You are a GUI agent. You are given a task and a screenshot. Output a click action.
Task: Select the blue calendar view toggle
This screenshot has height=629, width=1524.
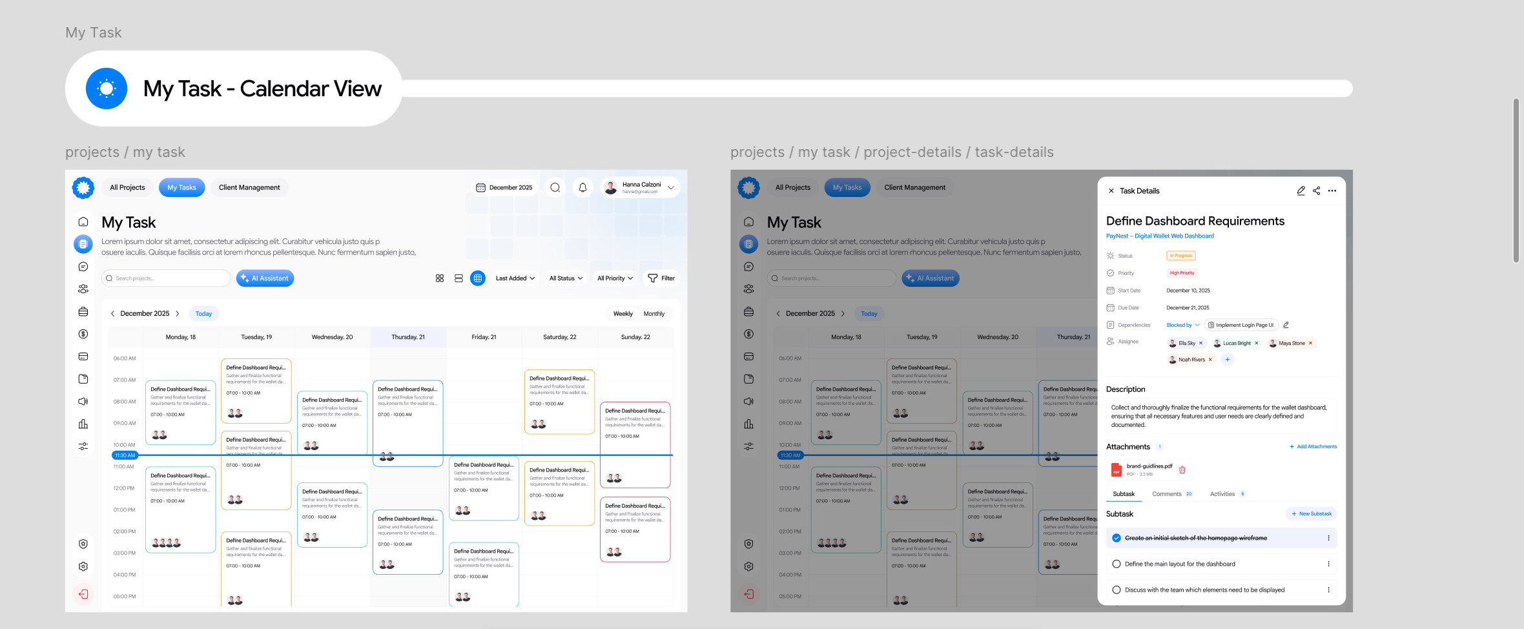[x=478, y=278]
